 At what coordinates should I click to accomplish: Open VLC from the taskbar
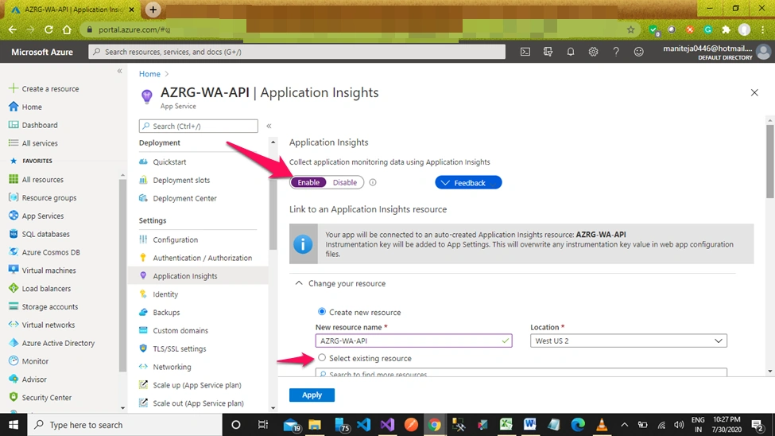coord(602,425)
